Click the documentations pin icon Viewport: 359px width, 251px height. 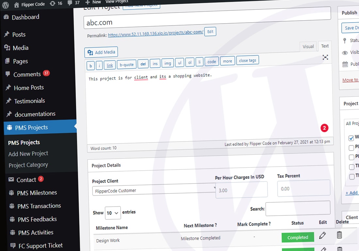pos(9,114)
